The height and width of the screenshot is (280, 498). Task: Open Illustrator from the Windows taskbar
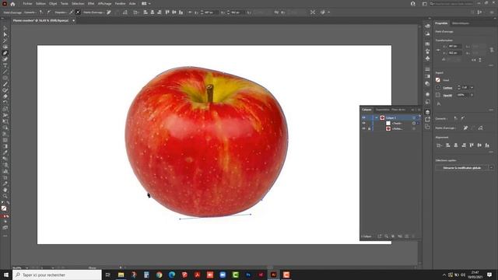click(273, 275)
